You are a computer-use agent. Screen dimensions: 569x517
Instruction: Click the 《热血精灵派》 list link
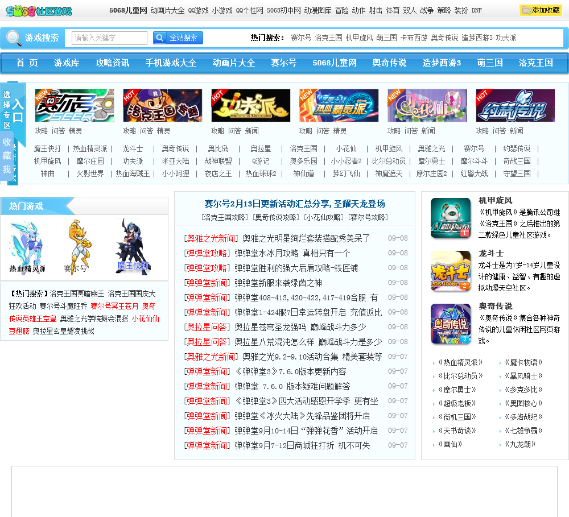460,362
